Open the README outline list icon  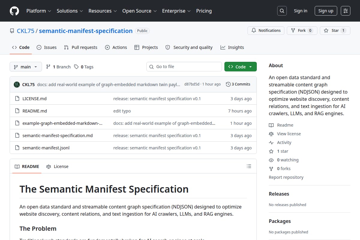click(249, 166)
